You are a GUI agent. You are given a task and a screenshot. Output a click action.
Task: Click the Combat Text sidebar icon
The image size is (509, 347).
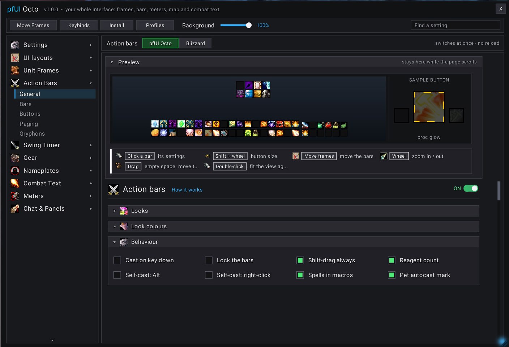coord(15,183)
